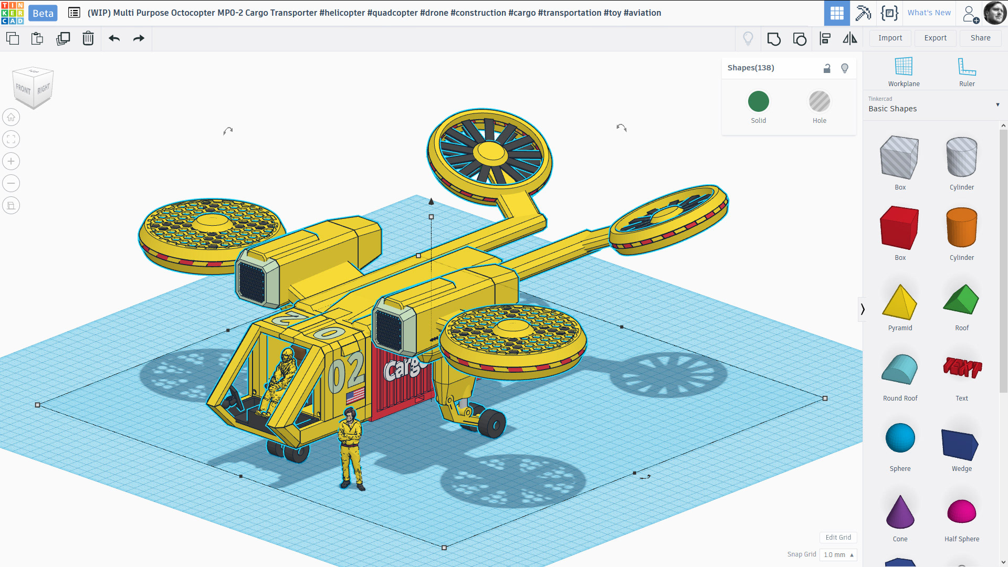Click the Fit all in view icon

tap(11, 139)
